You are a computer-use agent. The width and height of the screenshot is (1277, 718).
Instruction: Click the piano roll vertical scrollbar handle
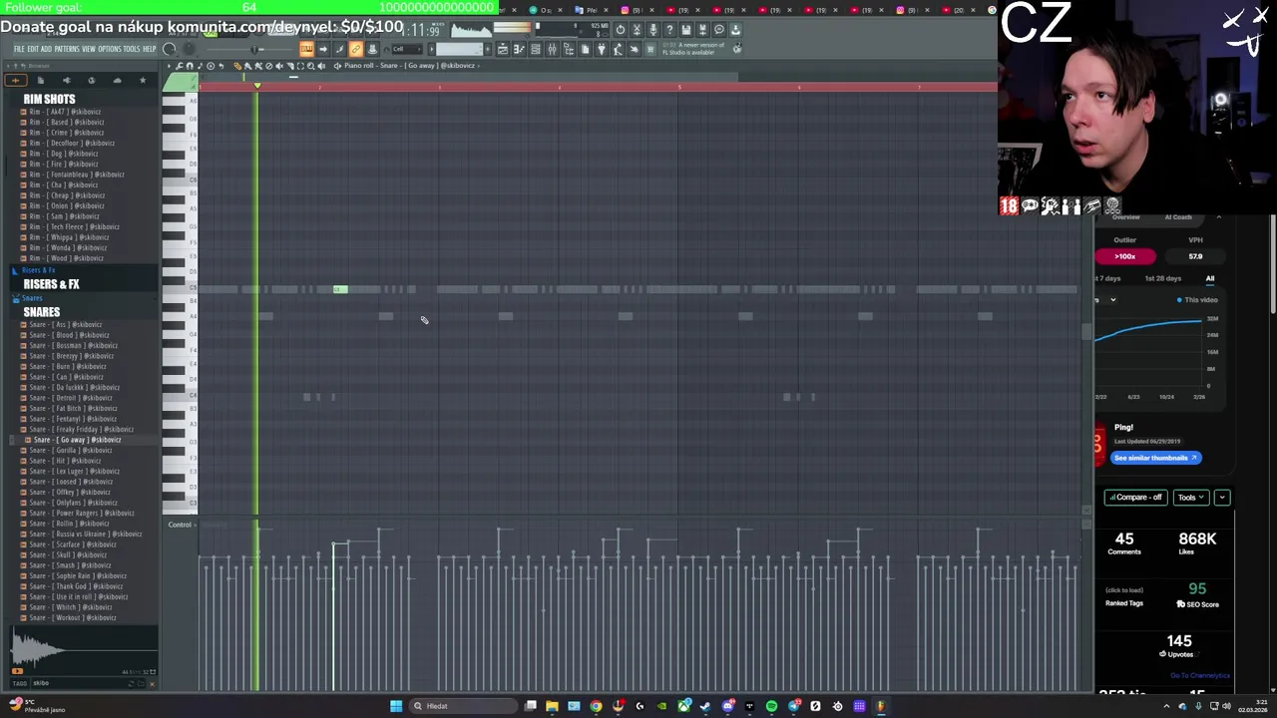tap(1086, 332)
